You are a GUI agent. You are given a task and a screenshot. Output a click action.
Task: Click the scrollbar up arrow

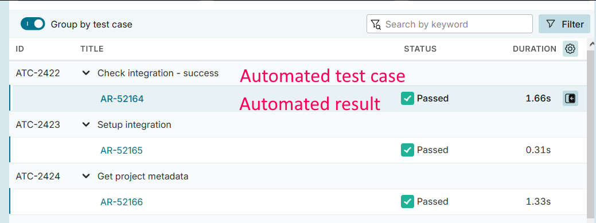(591, 44)
